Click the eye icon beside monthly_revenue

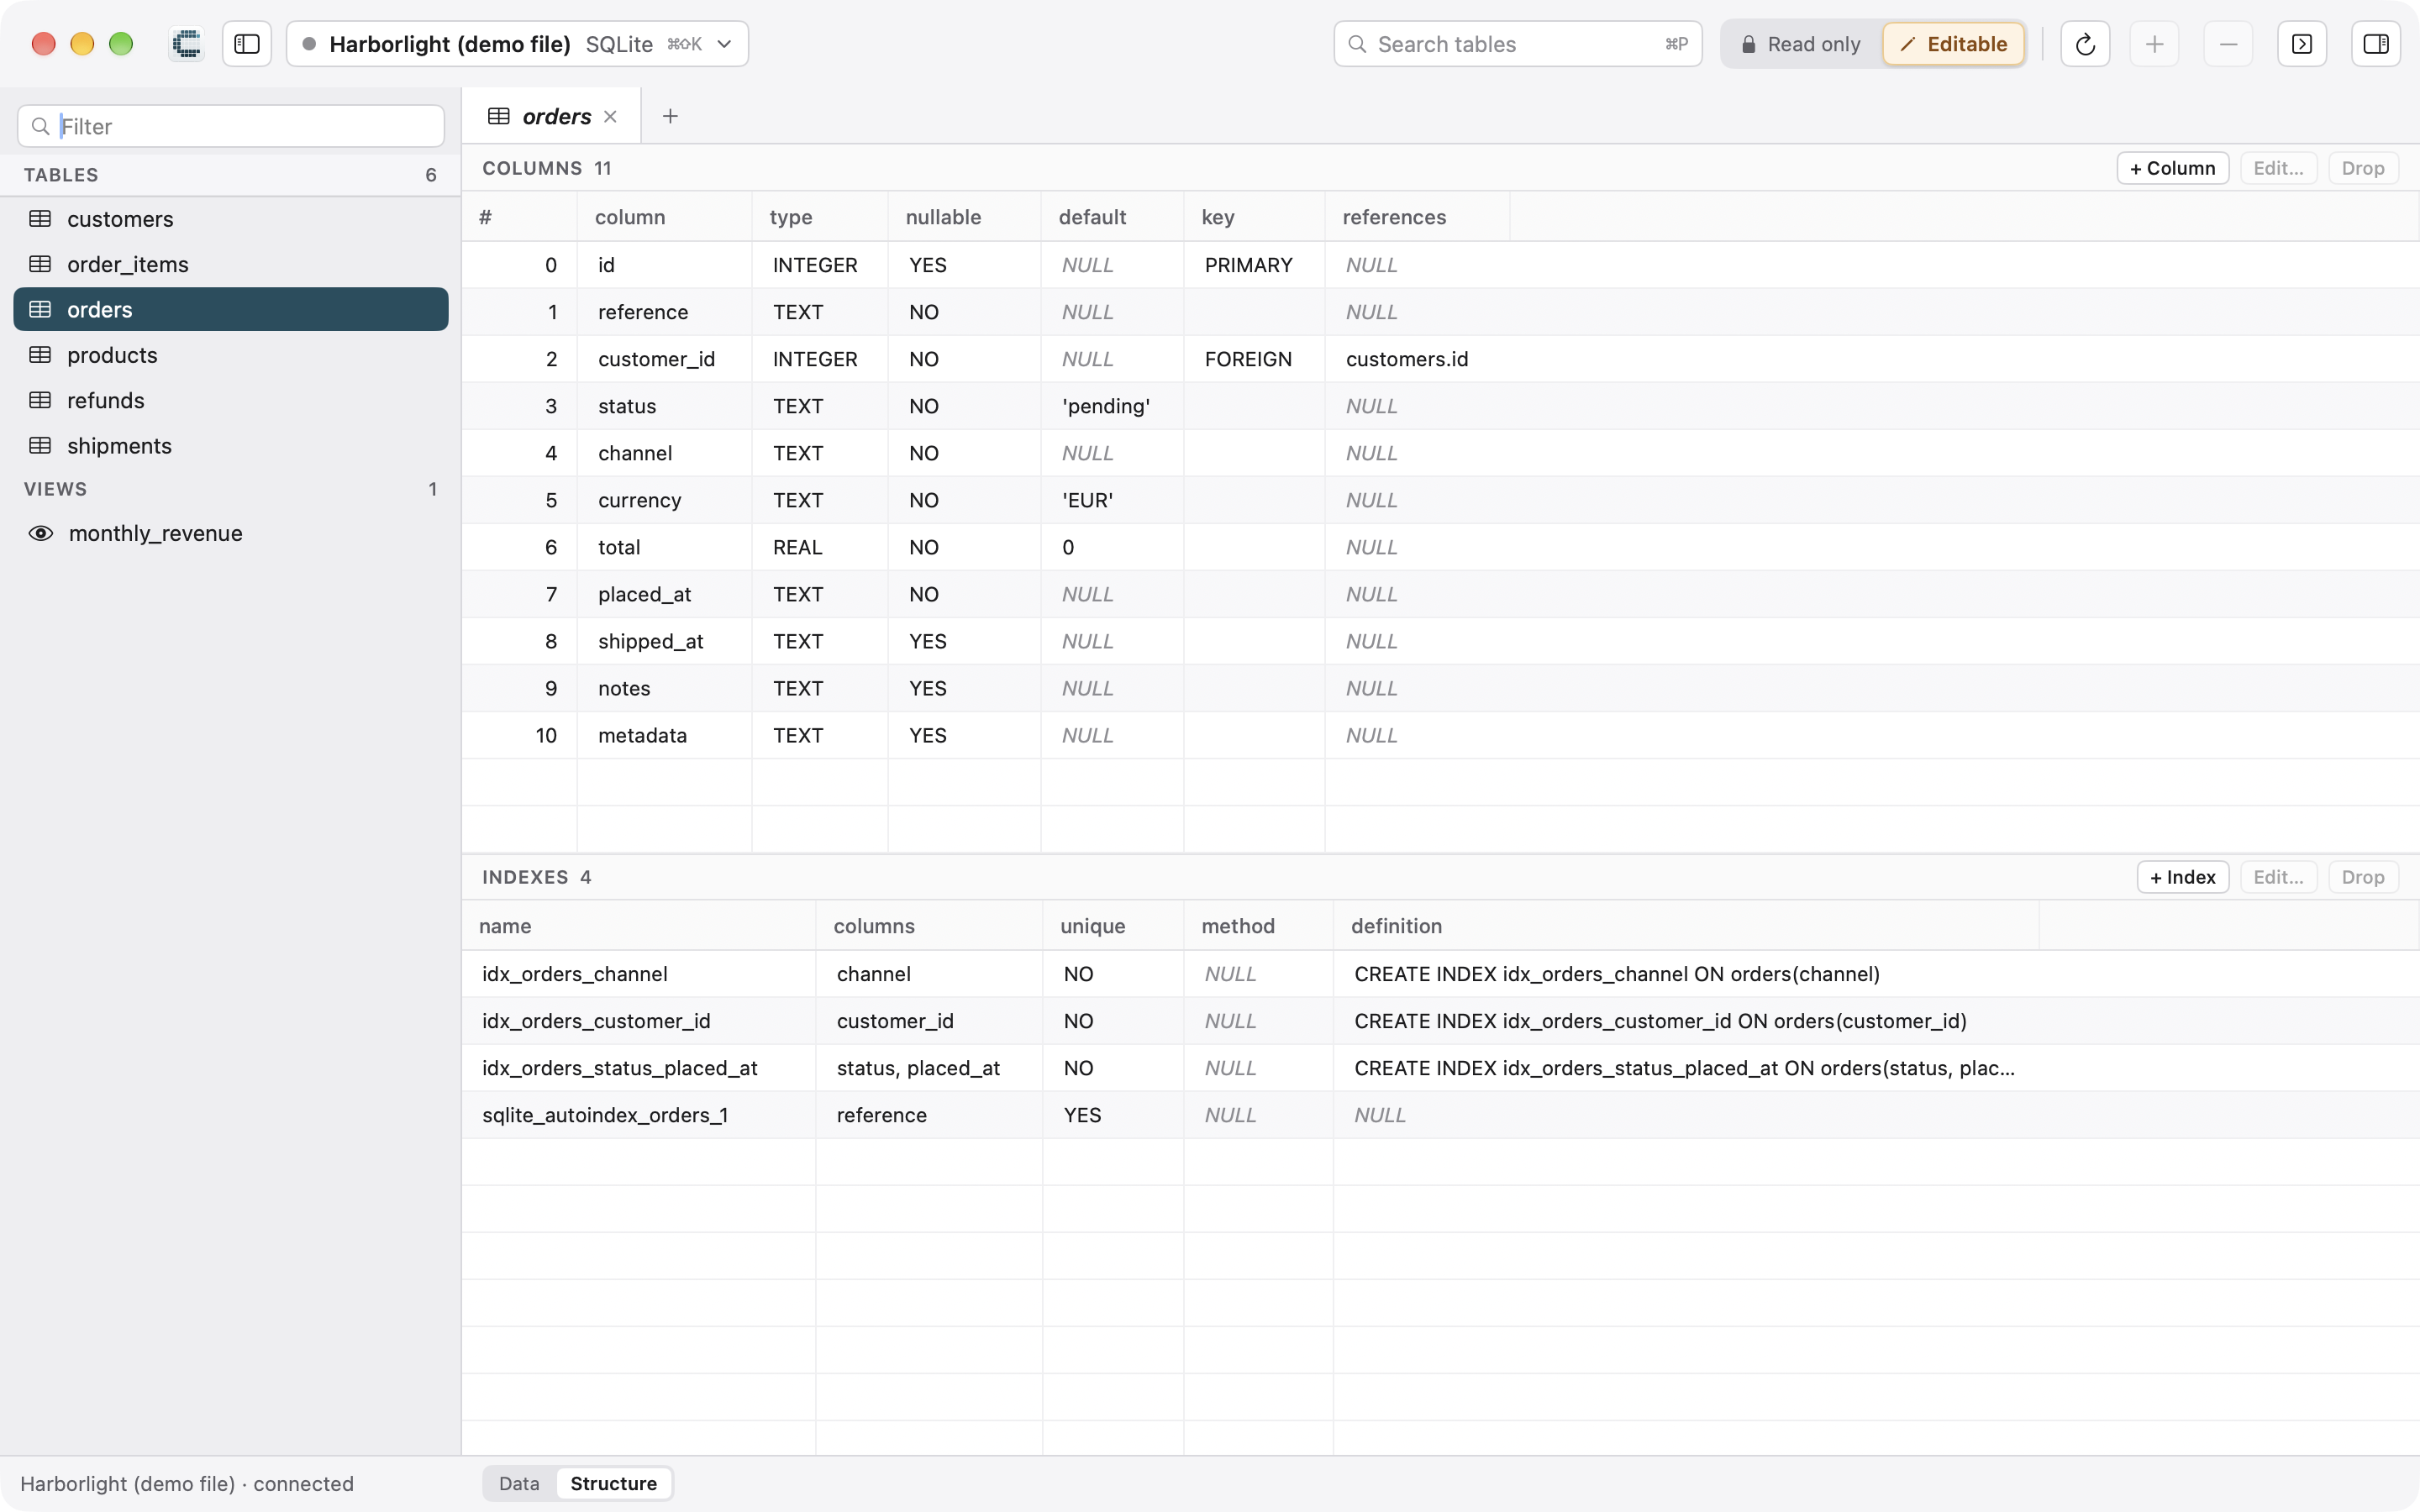pyautogui.click(x=40, y=533)
